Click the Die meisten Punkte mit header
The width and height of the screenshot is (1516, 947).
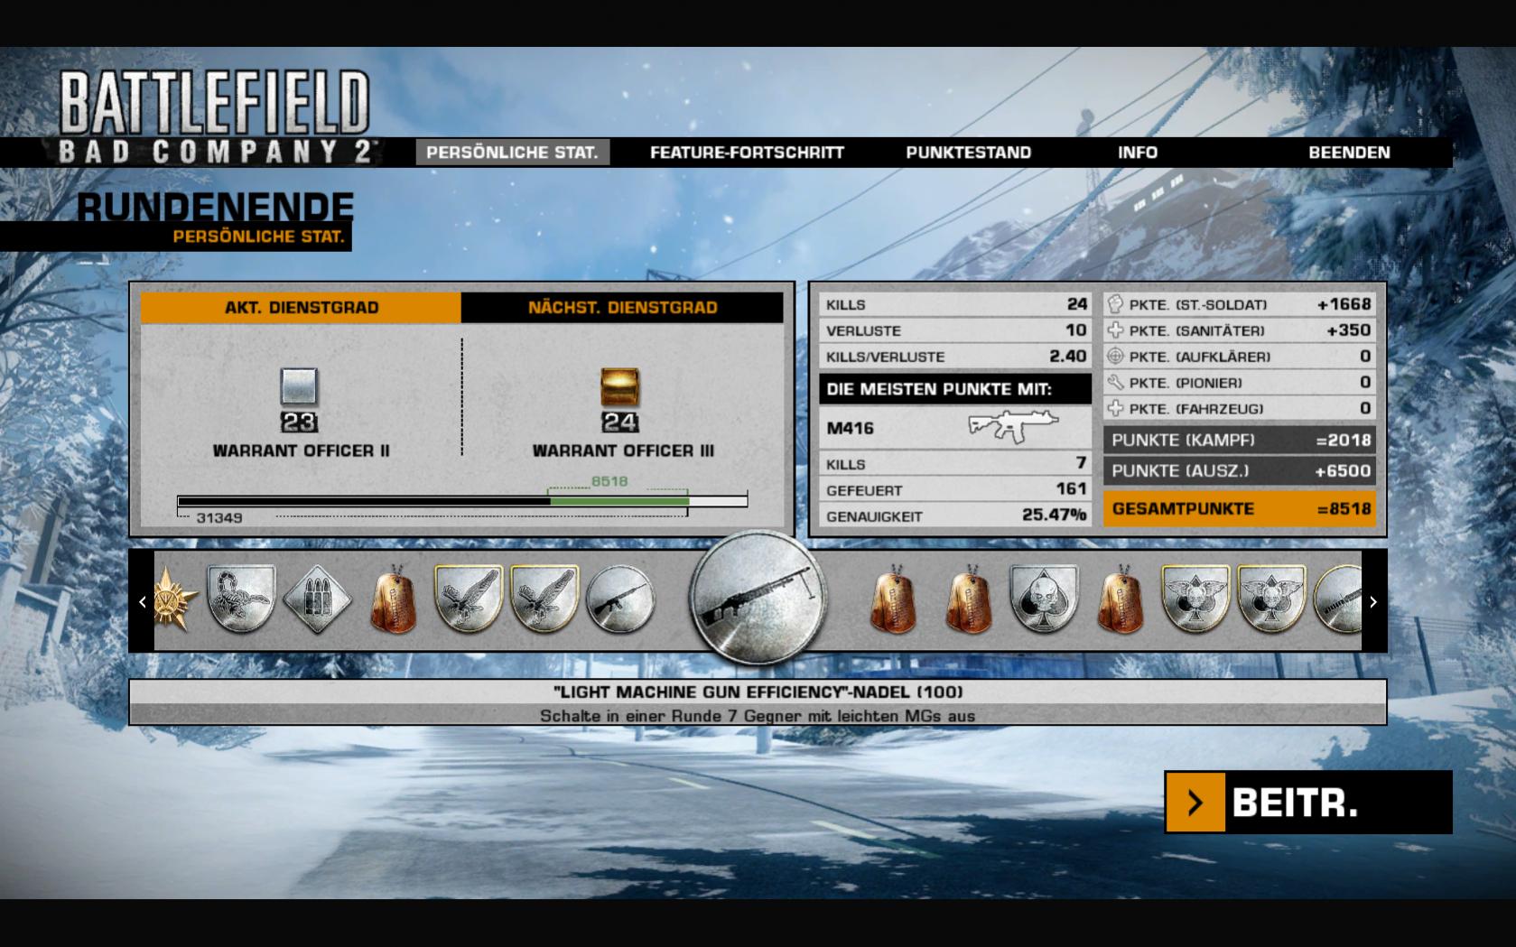pyautogui.click(x=955, y=389)
